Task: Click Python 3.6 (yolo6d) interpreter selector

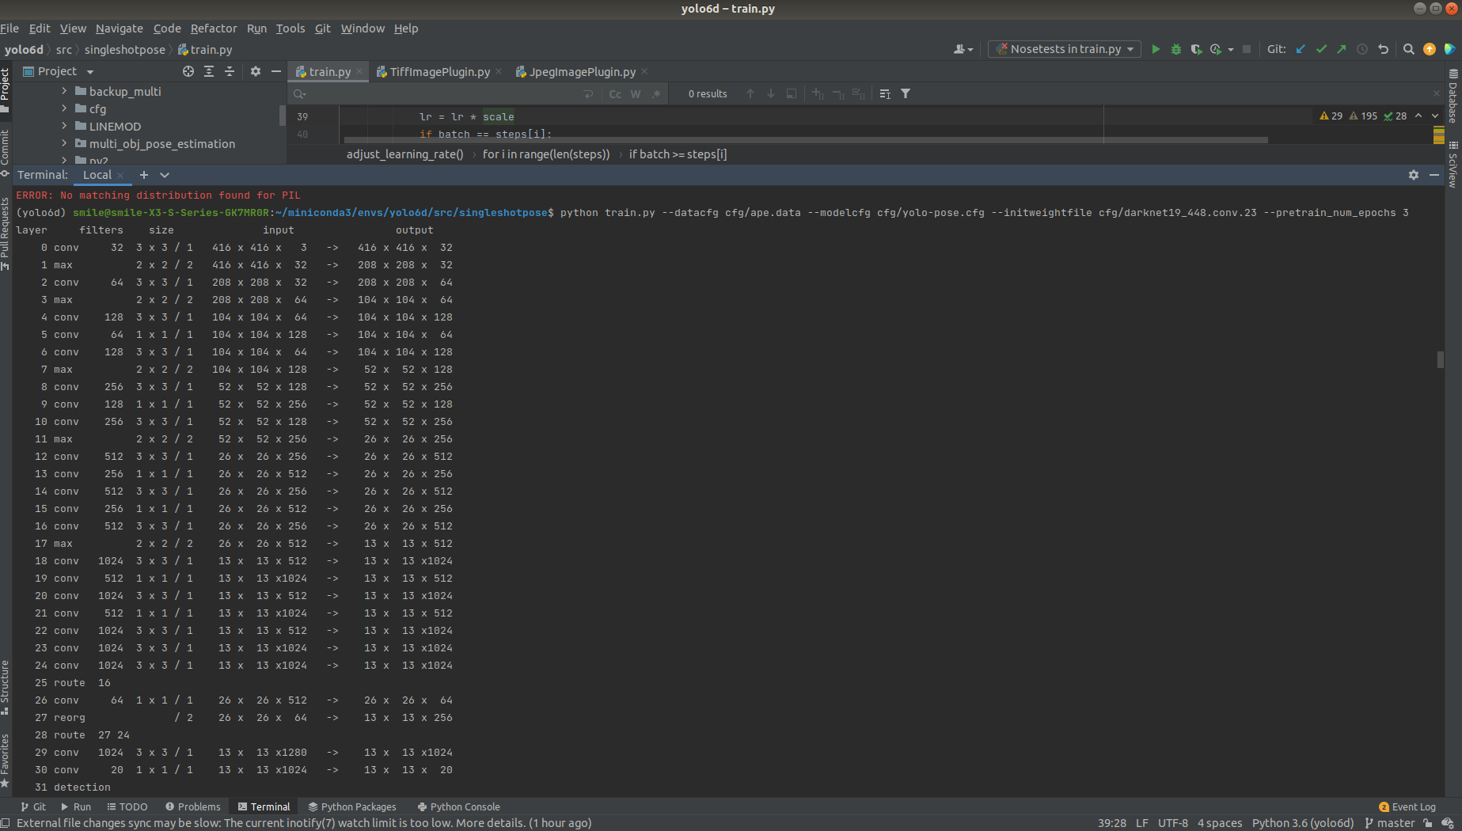Action: click(x=1303, y=823)
